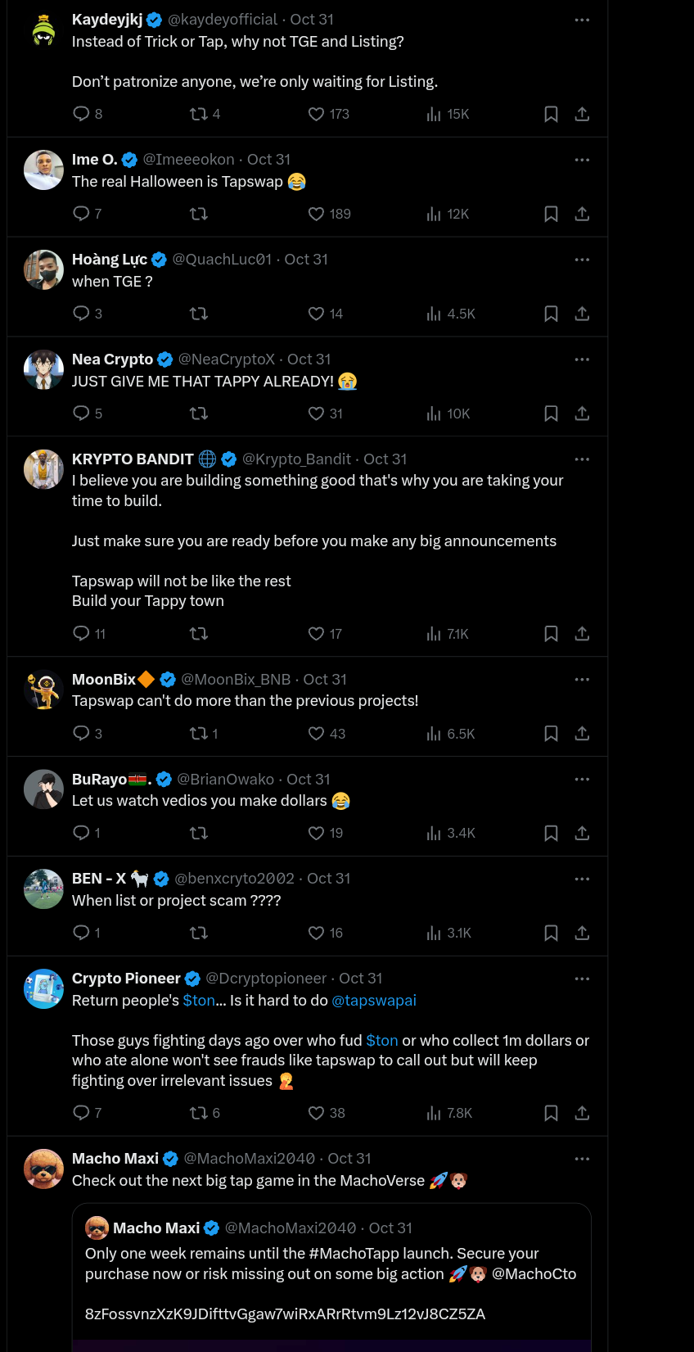The height and width of the screenshot is (1352, 694).
Task: Open Ime O.'s profile avatar
Action: (43, 170)
